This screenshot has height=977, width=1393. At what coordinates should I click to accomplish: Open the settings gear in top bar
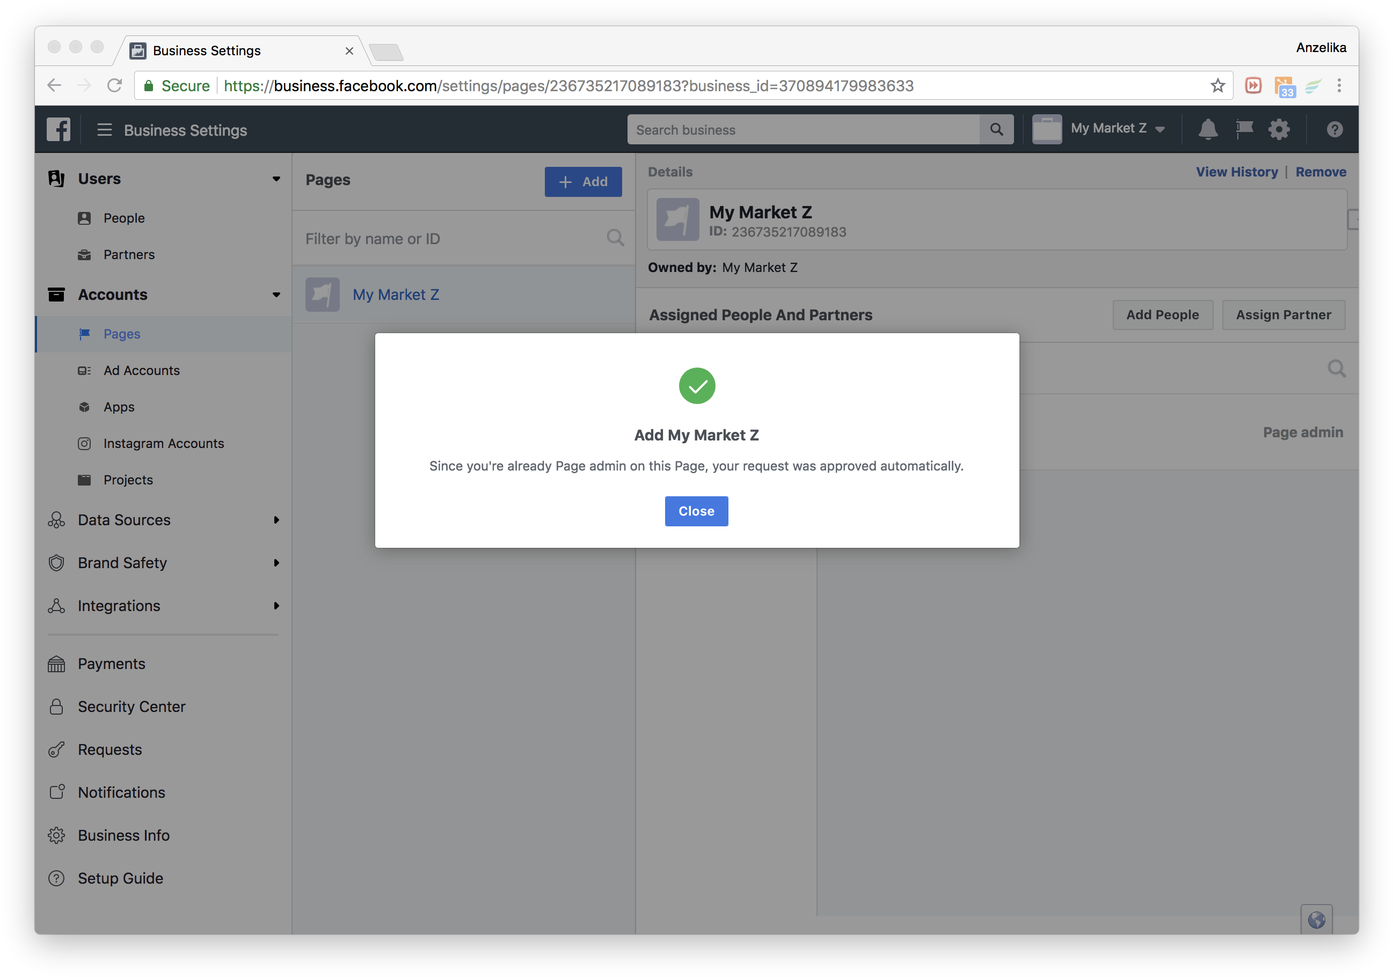pyautogui.click(x=1279, y=129)
